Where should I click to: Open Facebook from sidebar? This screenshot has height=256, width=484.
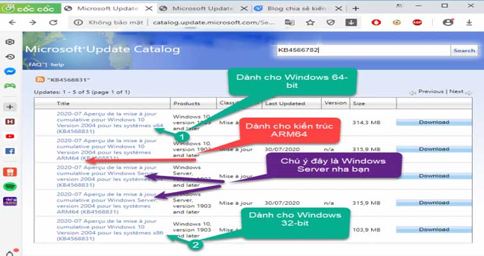(10, 151)
